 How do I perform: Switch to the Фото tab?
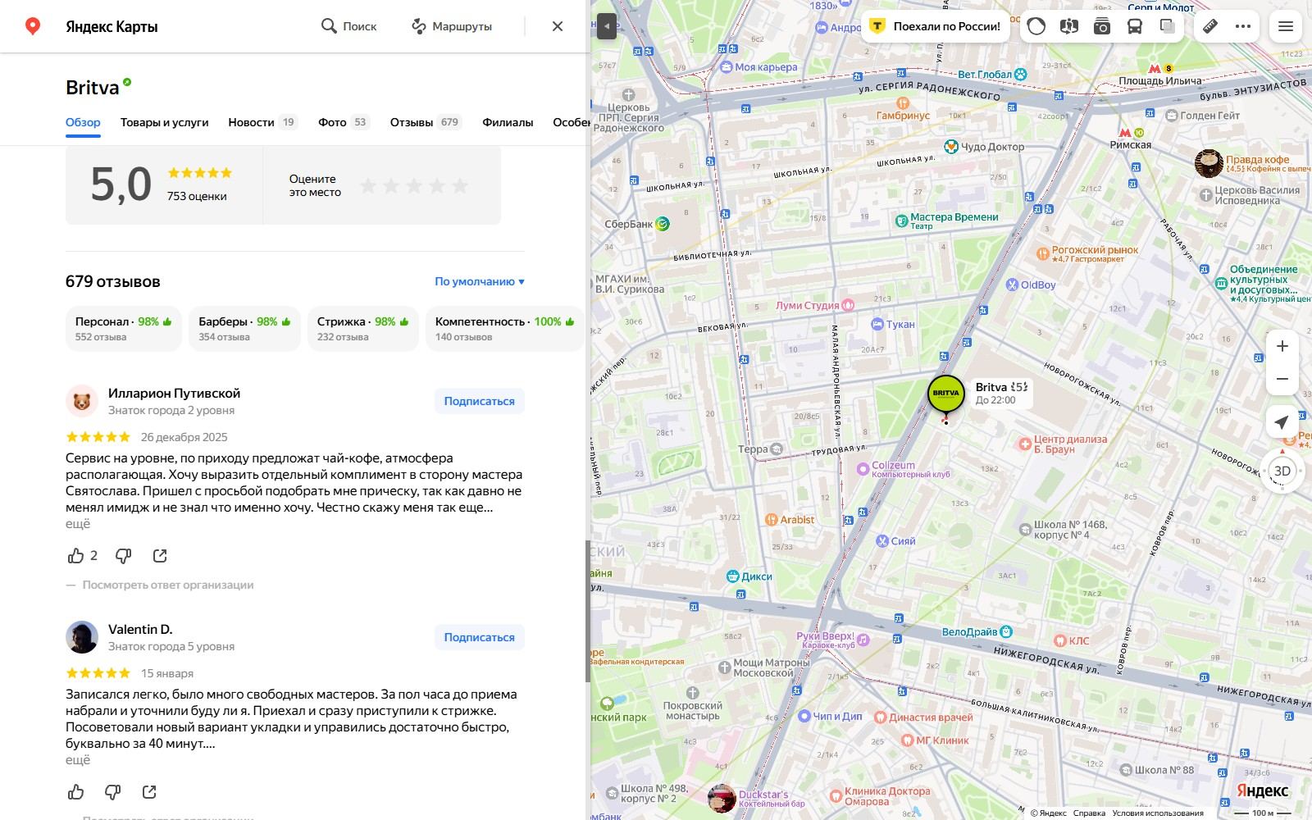[344, 122]
